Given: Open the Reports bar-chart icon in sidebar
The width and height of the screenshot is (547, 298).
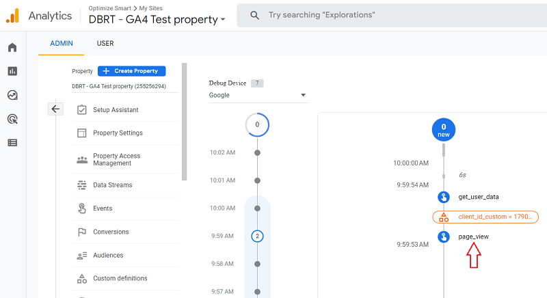Looking at the screenshot, I should click(12, 71).
